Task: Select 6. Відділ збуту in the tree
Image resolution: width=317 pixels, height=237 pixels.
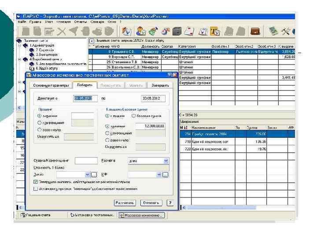Action: point(47,68)
